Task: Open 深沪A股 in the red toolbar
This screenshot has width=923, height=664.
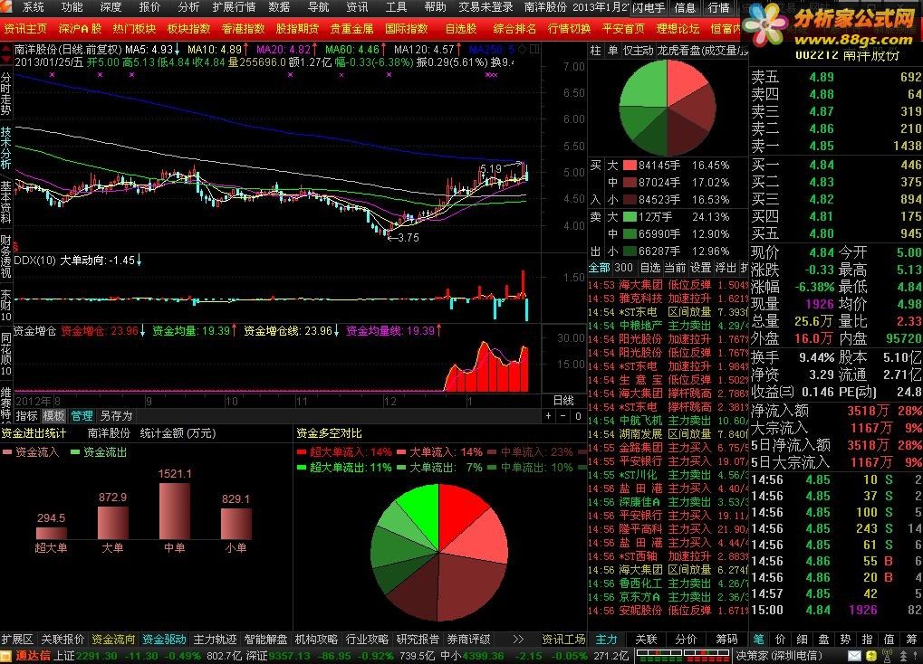Action: (x=80, y=28)
